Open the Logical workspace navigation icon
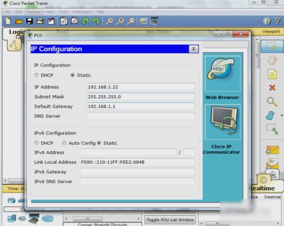The image size is (284, 226). pyautogui.click(x=14, y=45)
